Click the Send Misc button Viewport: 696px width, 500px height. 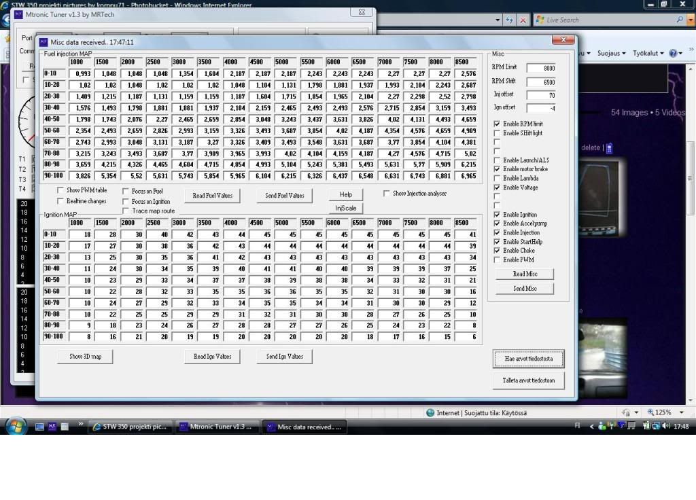[x=525, y=289]
